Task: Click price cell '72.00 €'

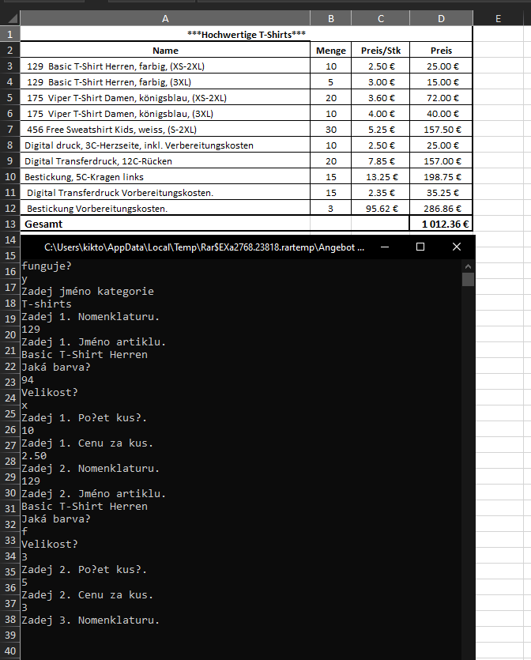Action: coord(441,98)
